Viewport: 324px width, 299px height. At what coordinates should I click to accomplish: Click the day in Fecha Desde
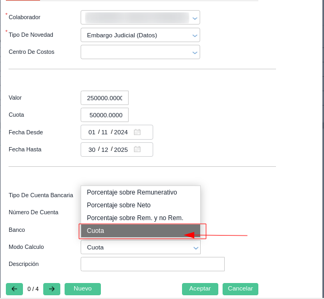[x=92, y=132]
